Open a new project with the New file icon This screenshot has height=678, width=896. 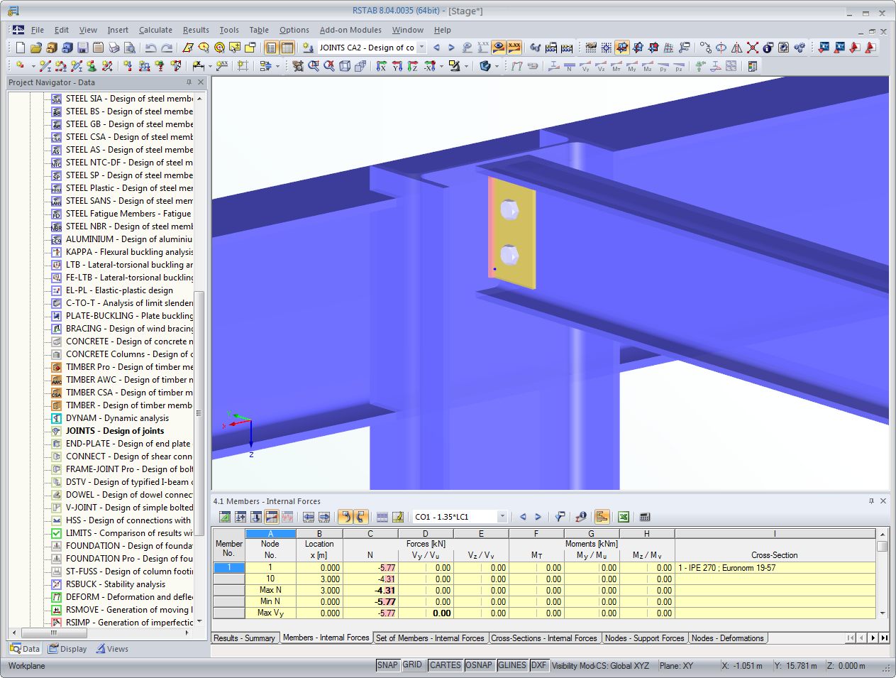tap(20, 48)
